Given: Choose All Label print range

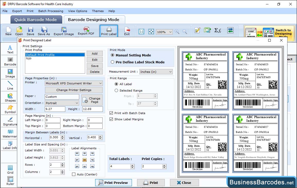Looking at the screenshot, I should [x=116, y=84].
